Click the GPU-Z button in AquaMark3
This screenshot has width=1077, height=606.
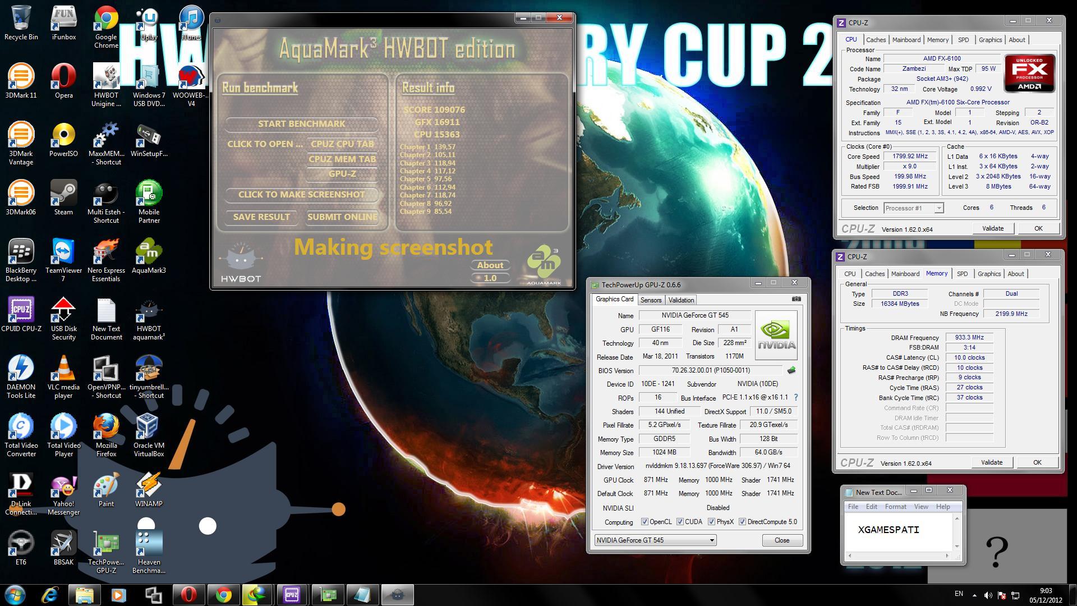point(342,173)
